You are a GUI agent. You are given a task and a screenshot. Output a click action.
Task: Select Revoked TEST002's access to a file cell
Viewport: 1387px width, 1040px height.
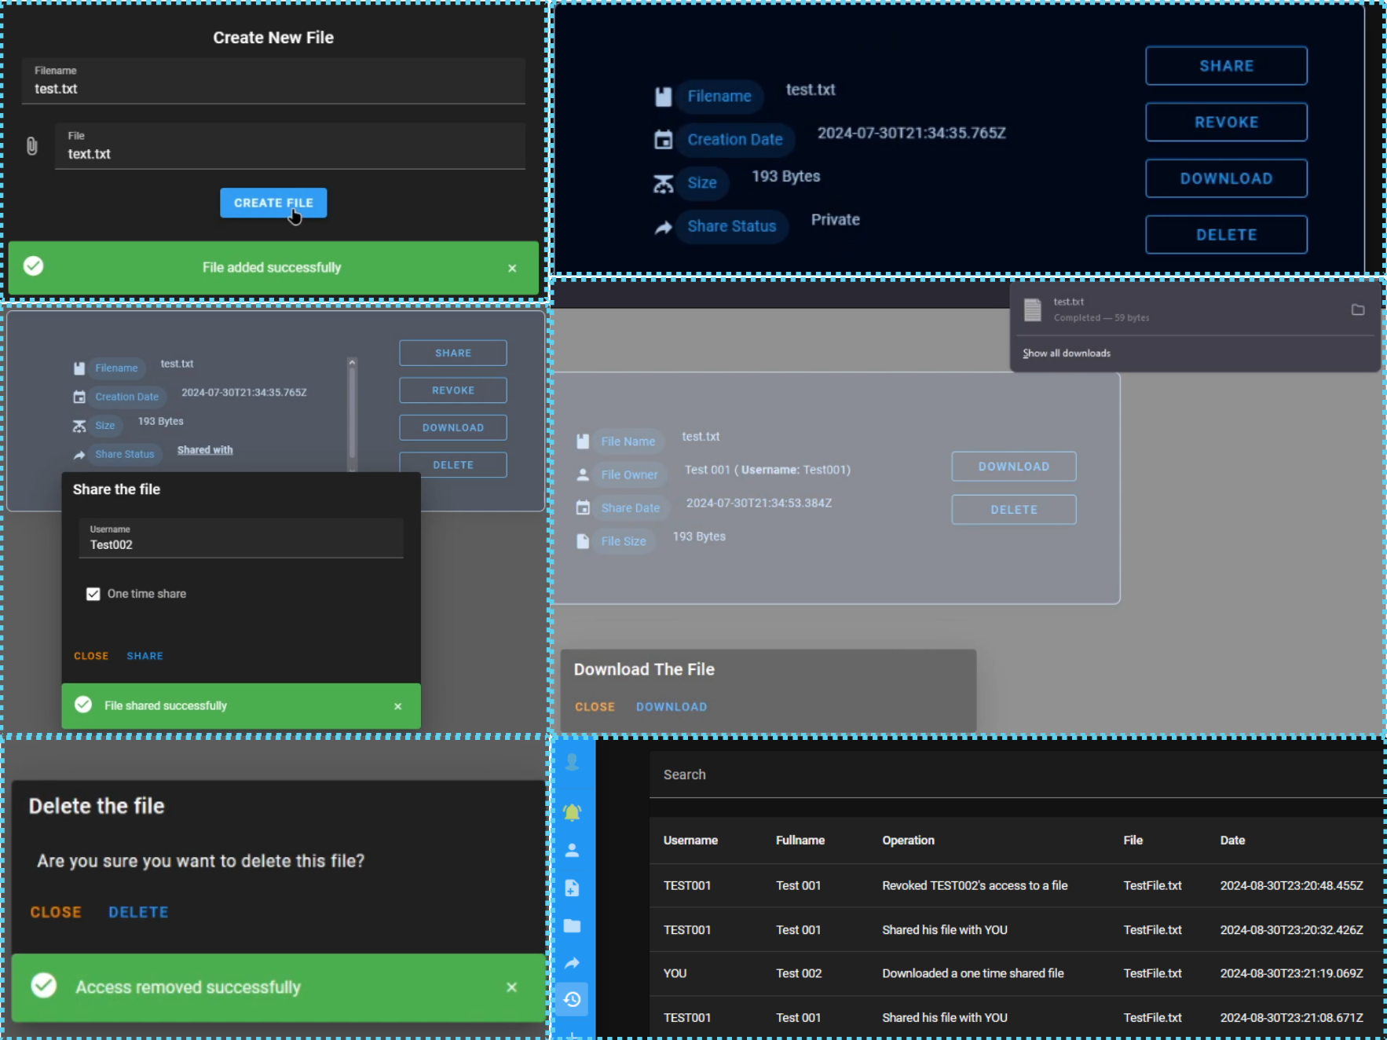coord(975,886)
